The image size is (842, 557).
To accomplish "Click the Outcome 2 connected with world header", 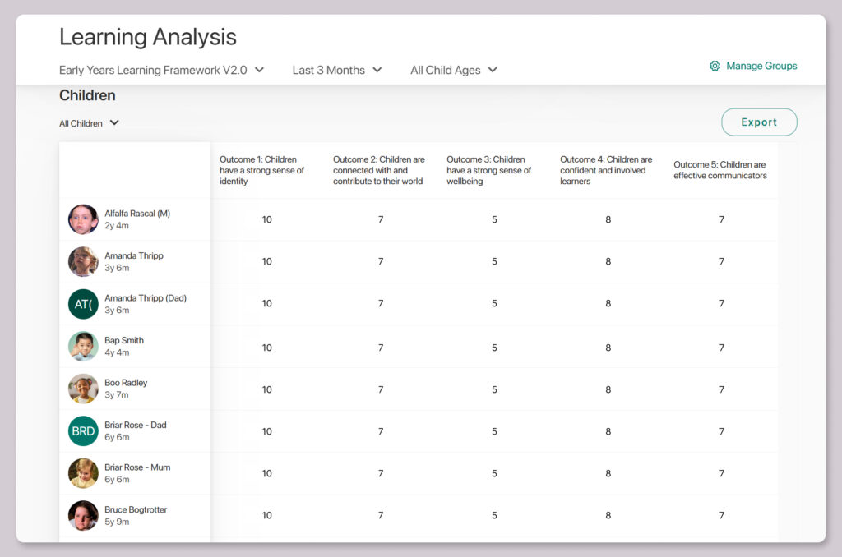I will pos(378,171).
